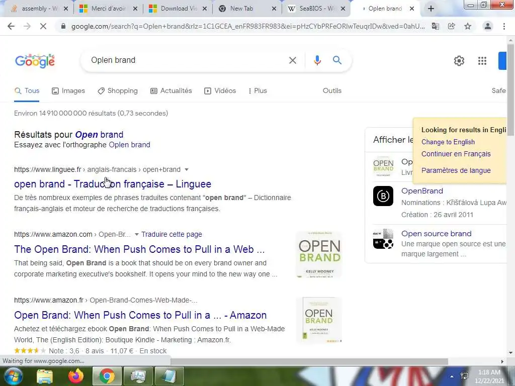Open Chrome's three-dot menu
The image size is (515, 386).
[504, 26]
